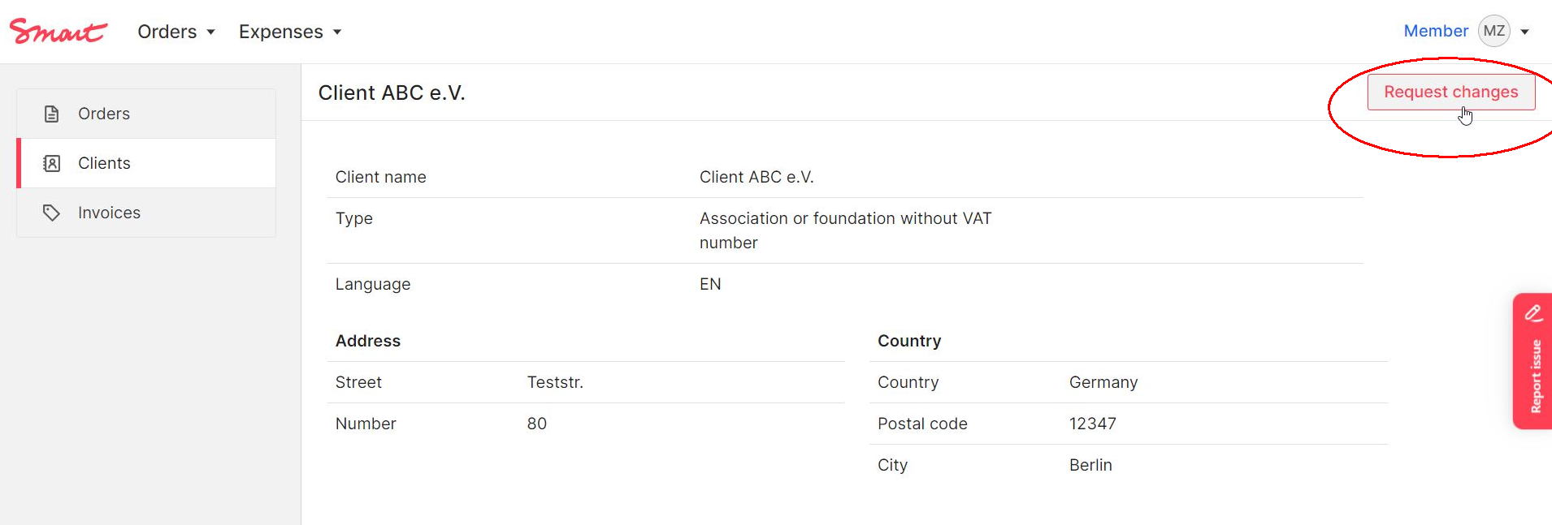Select Invoices in the left sidebar

point(146,213)
